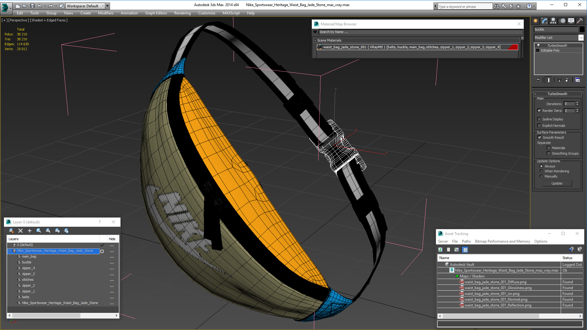Click Search by Name field in Material Browser
Viewport: 587px width, 330px height.
click(x=420, y=32)
